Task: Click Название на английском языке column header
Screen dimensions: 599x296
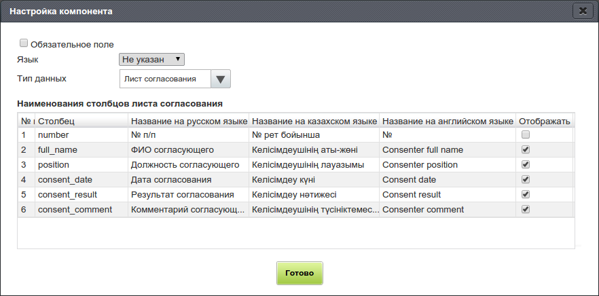Action: (x=448, y=121)
